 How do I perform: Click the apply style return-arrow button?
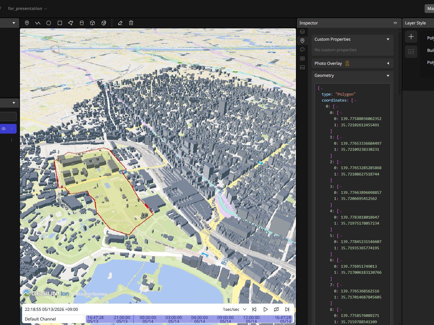click(x=411, y=52)
